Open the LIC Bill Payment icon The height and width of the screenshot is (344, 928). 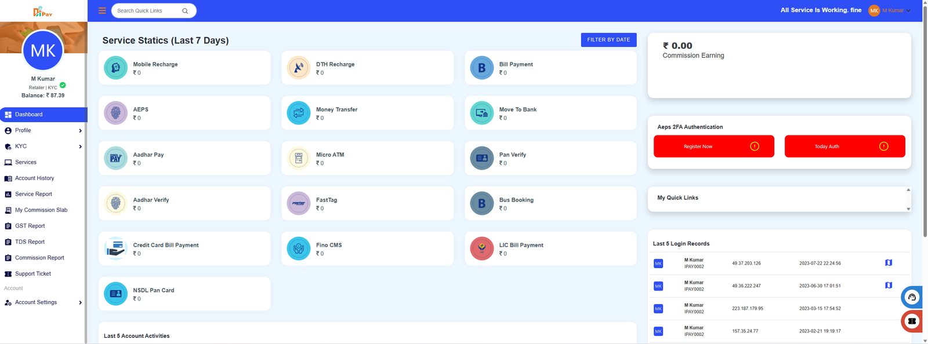[481, 248]
